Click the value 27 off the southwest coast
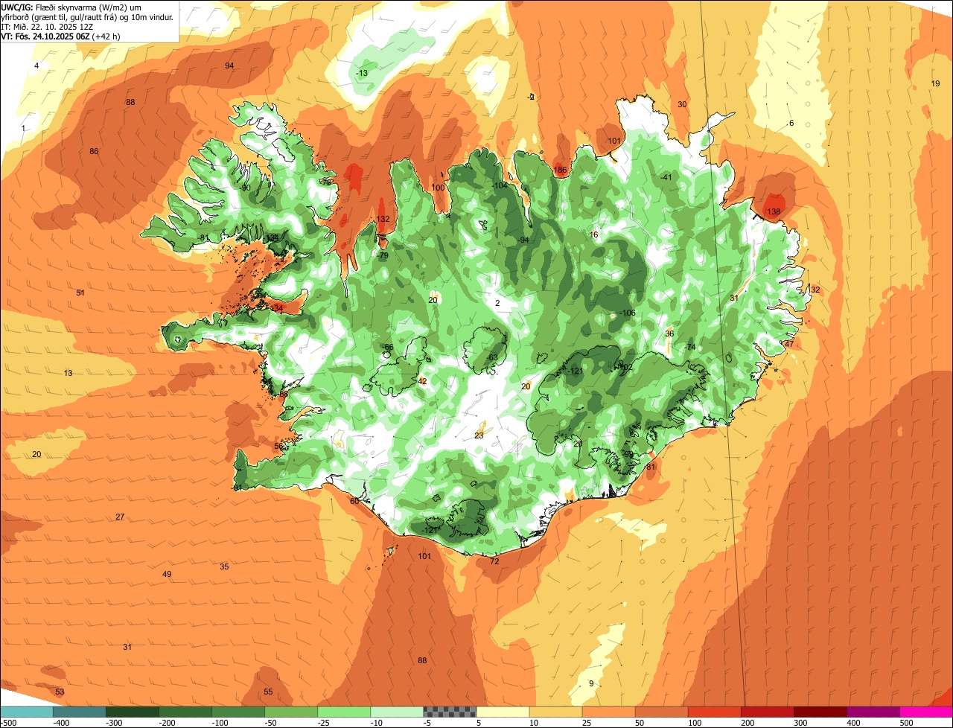This screenshot has height=728, width=953. click(120, 517)
